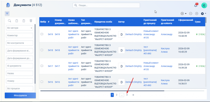The width and height of the screenshot is (210, 102).
Task: Open 'Новый клиент Александр #135' link in row 5419
Action: point(151,34)
